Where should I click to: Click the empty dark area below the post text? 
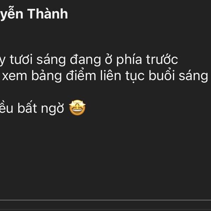point(105,155)
